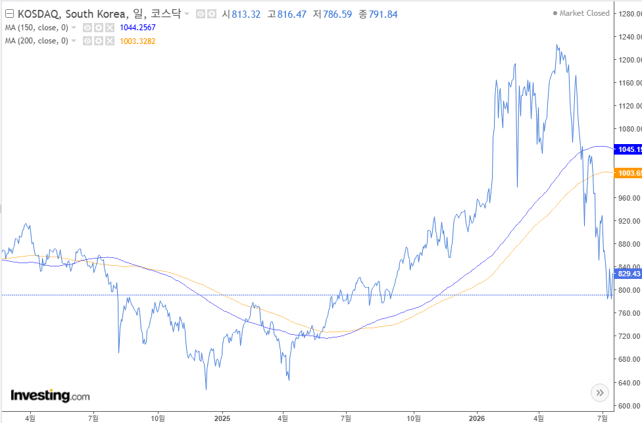Expand MA (200, close, 0) dropdown arrow

tap(74, 41)
